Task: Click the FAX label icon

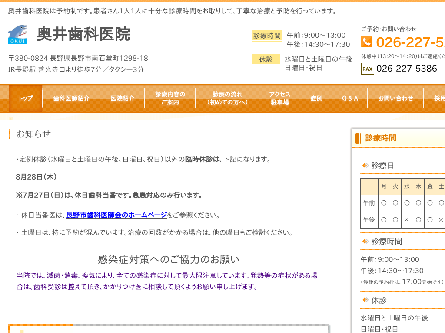Action: pos(368,69)
